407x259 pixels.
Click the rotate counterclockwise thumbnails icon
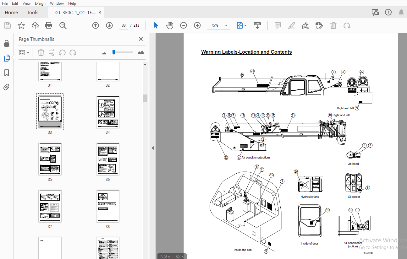[x=62, y=52]
